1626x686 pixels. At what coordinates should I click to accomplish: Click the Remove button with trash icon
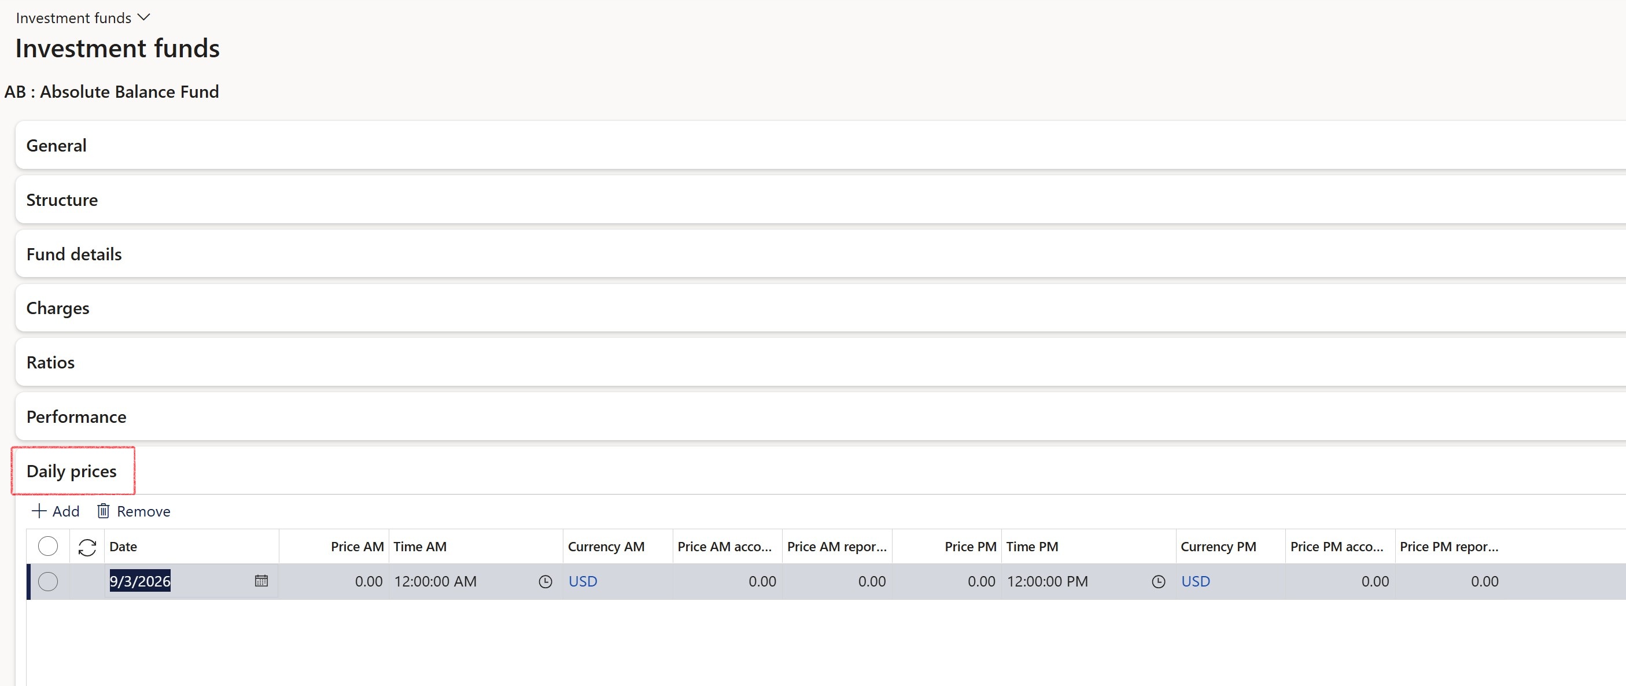134,511
